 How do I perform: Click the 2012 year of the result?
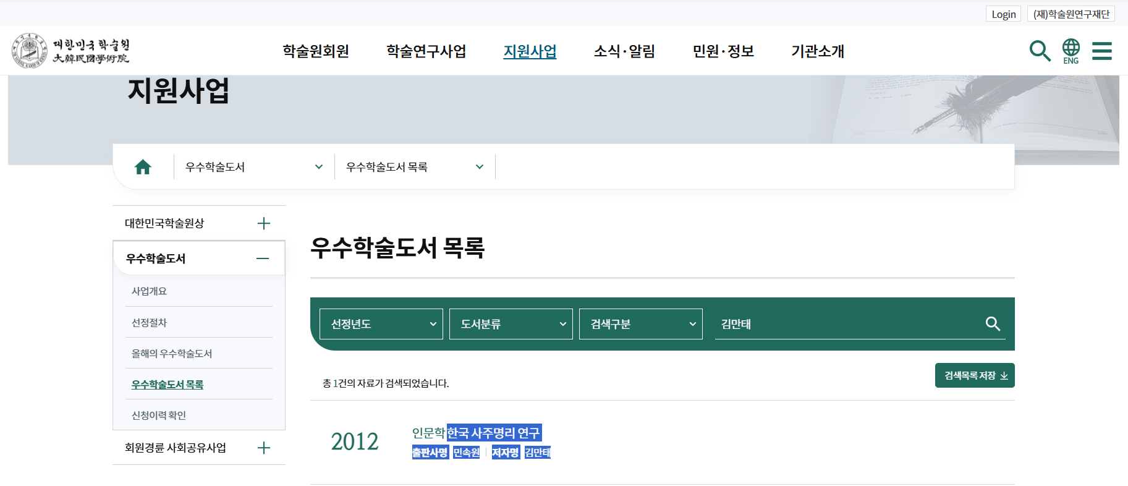coord(355,441)
